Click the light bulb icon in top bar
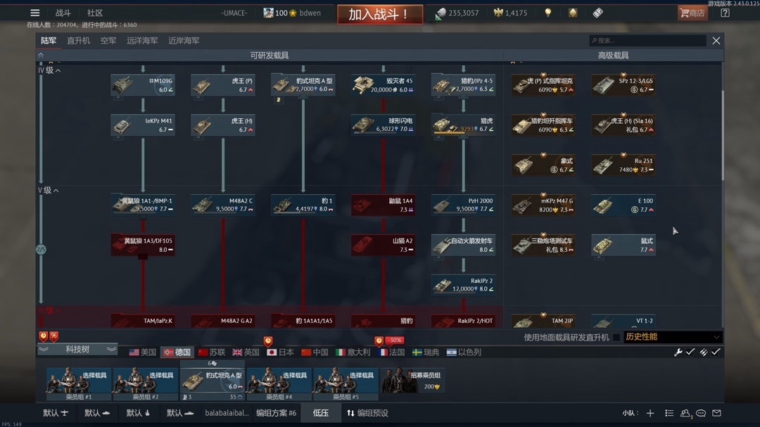This screenshot has height=427, width=760. coord(547,13)
